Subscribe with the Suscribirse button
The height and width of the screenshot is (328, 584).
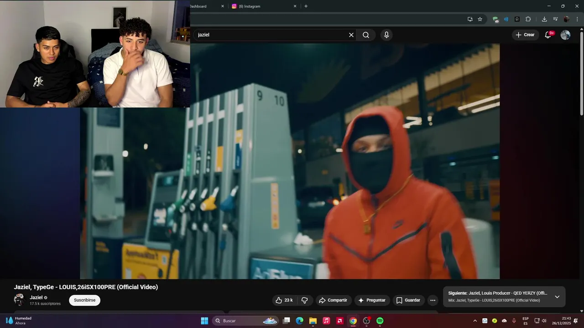84,300
